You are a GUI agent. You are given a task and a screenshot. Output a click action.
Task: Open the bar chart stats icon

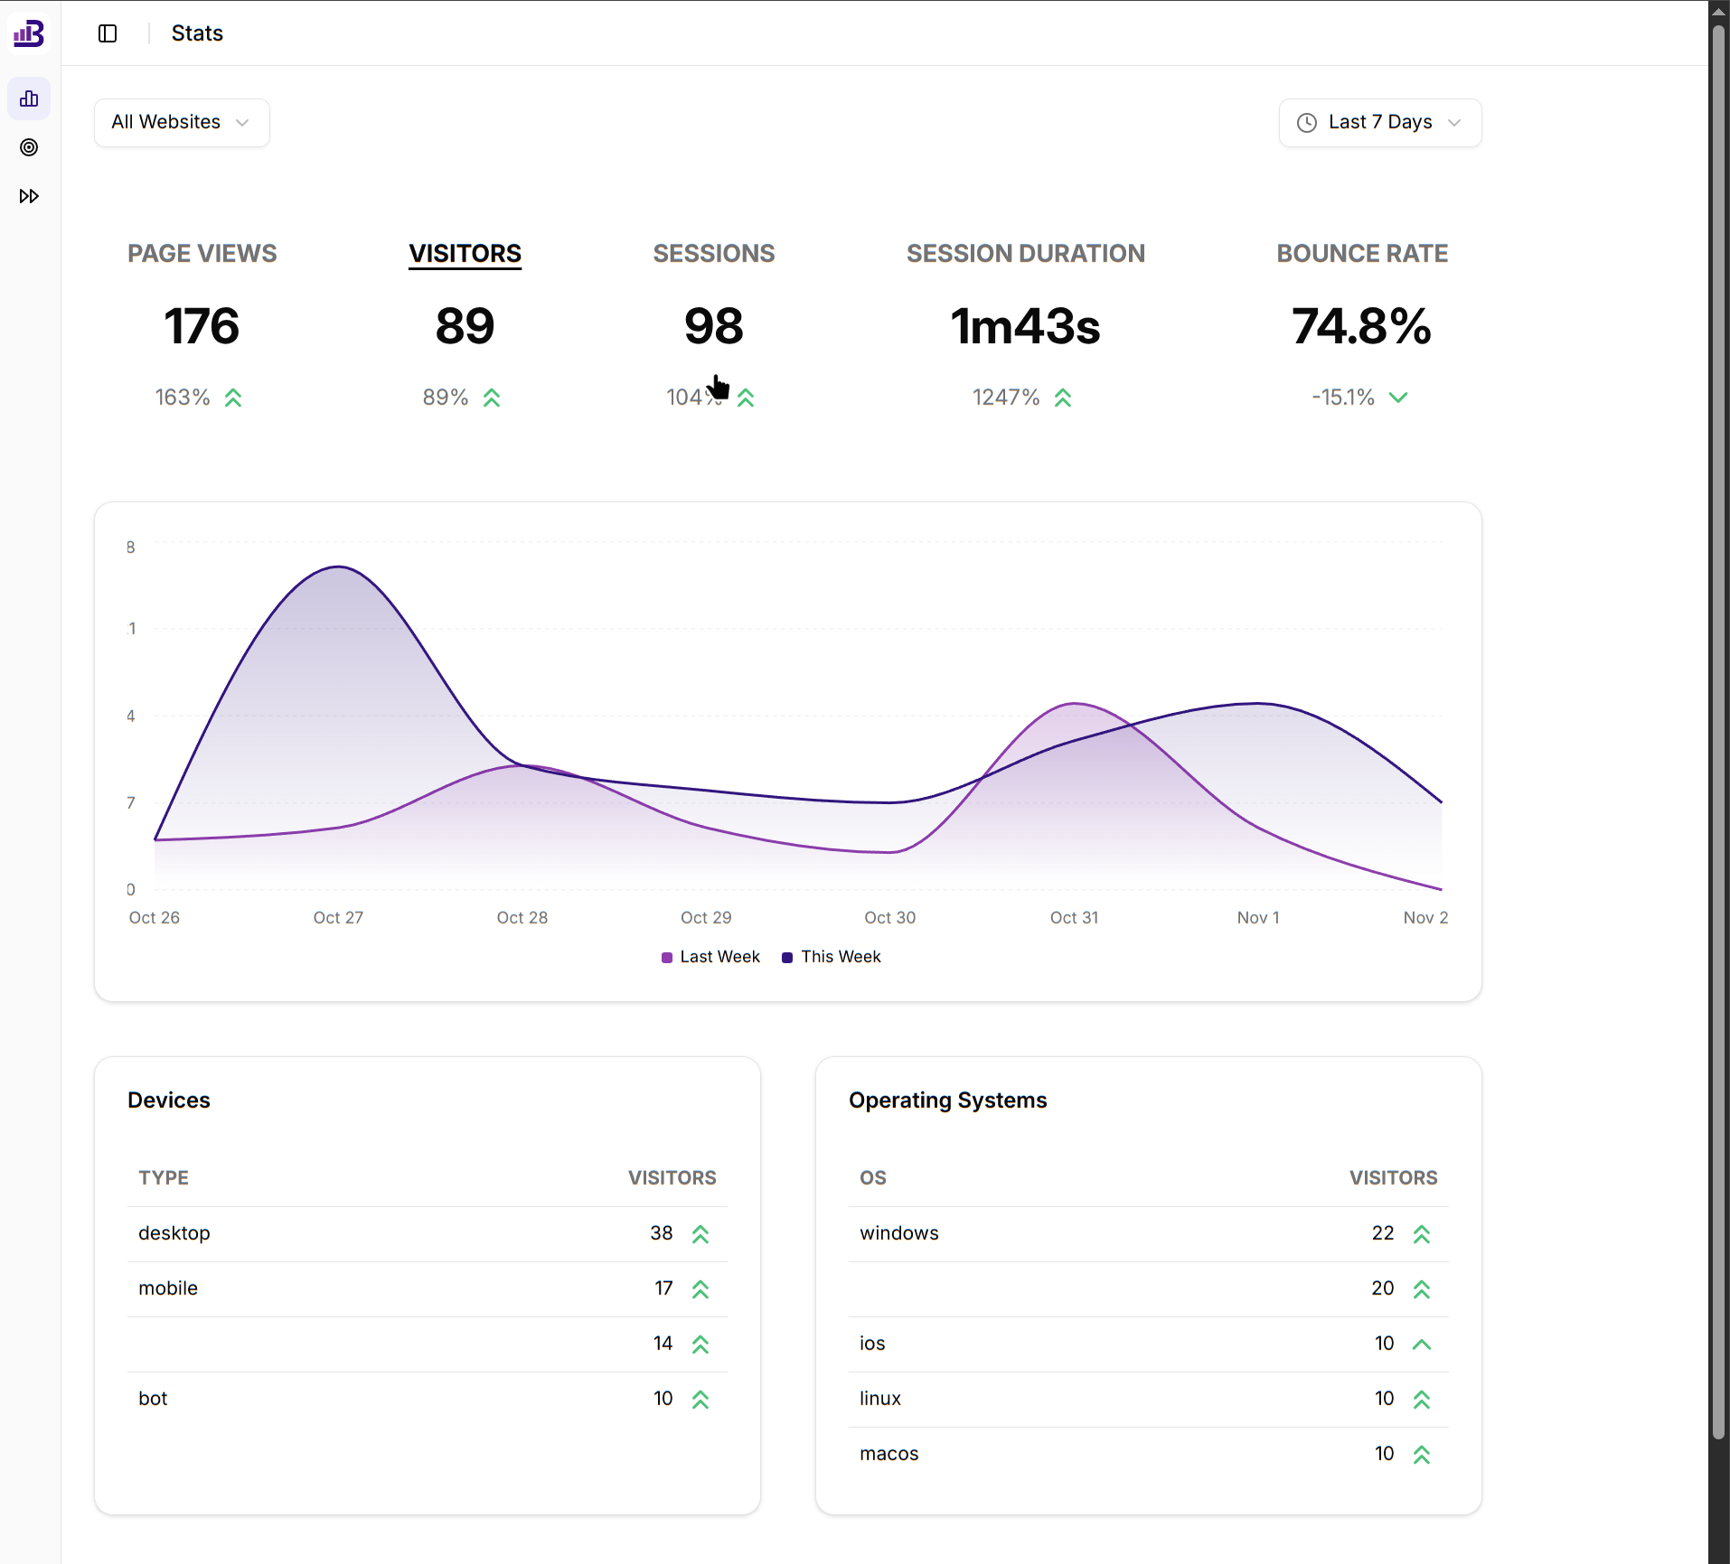[29, 98]
